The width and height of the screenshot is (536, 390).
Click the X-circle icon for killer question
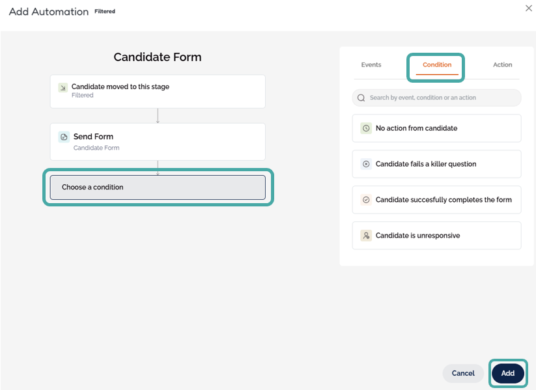pyautogui.click(x=366, y=164)
